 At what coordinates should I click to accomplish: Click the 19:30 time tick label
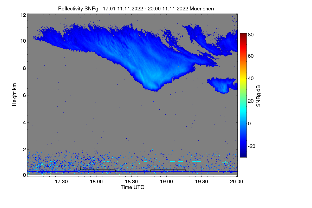pyautogui.click(x=201, y=182)
